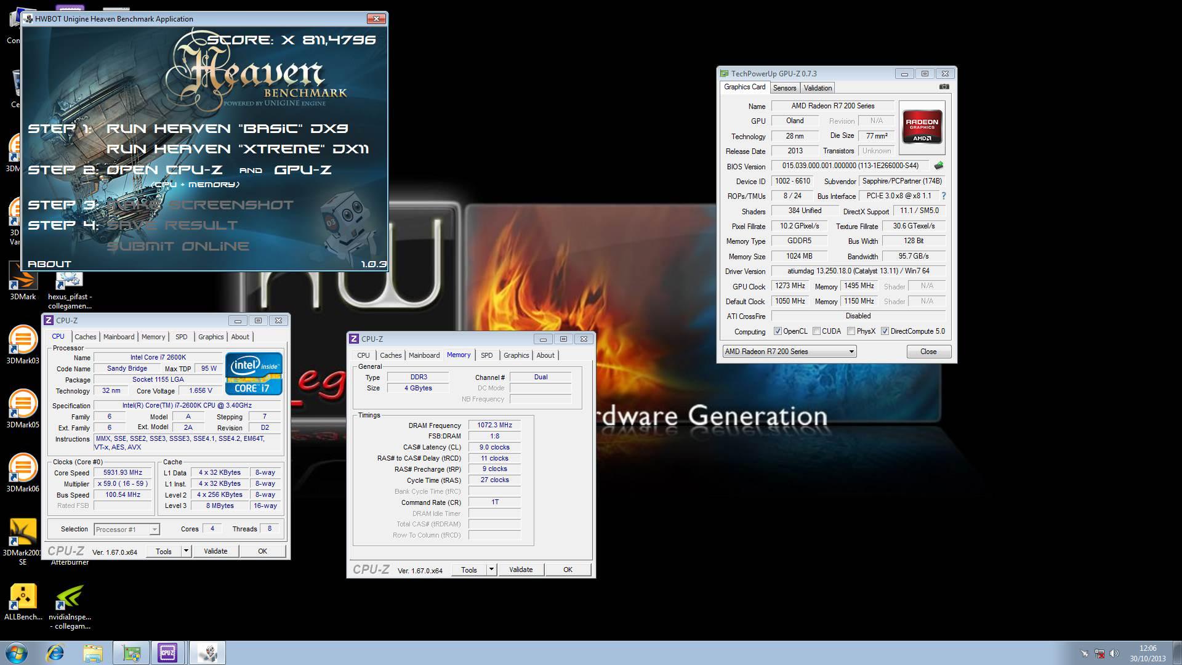Launch the 3DMark06 desktop icon
The width and height of the screenshot is (1182, 665).
(x=23, y=473)
